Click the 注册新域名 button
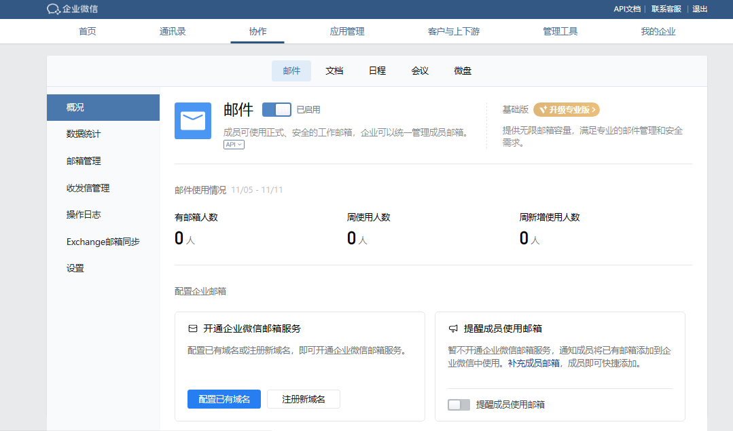733x431 pixels. pos(303,399)
